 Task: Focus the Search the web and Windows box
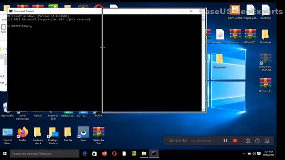(45, 154)
